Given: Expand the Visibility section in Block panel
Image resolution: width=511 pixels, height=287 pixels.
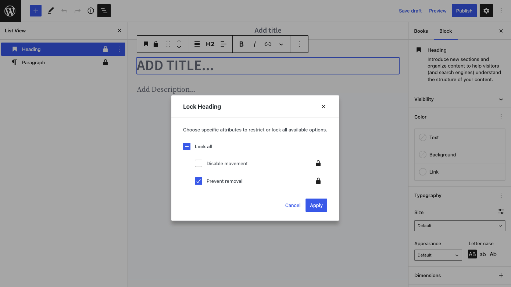Looking at the screenshot, I should [501, 99].
